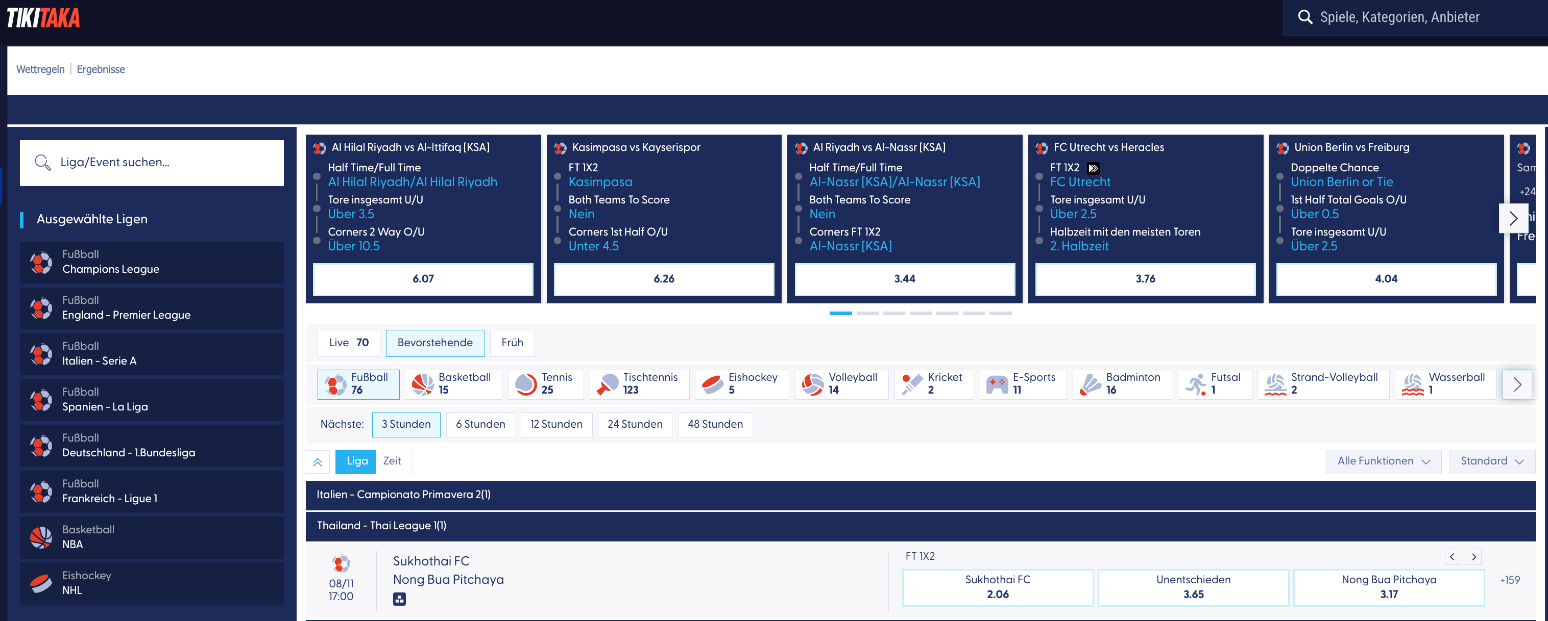Click football icon on Union Berlin vs Freiburg card
This screenshot has height=621, width=1548.
1283,147
